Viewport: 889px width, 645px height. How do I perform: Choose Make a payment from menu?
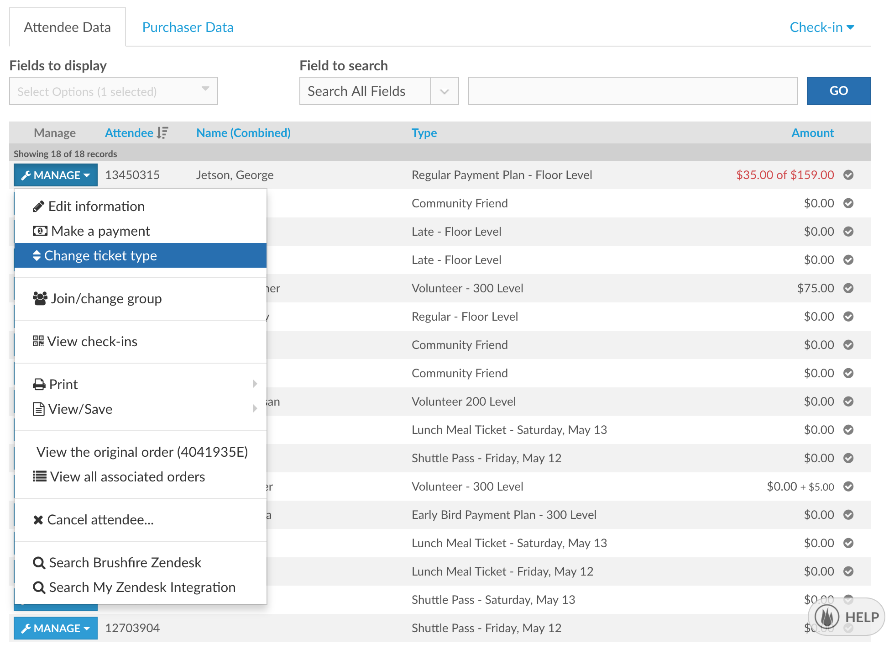click(x=141, y=231)
